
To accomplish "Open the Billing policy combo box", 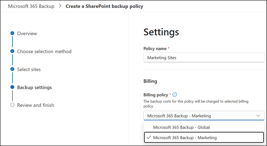I will 204,116.
